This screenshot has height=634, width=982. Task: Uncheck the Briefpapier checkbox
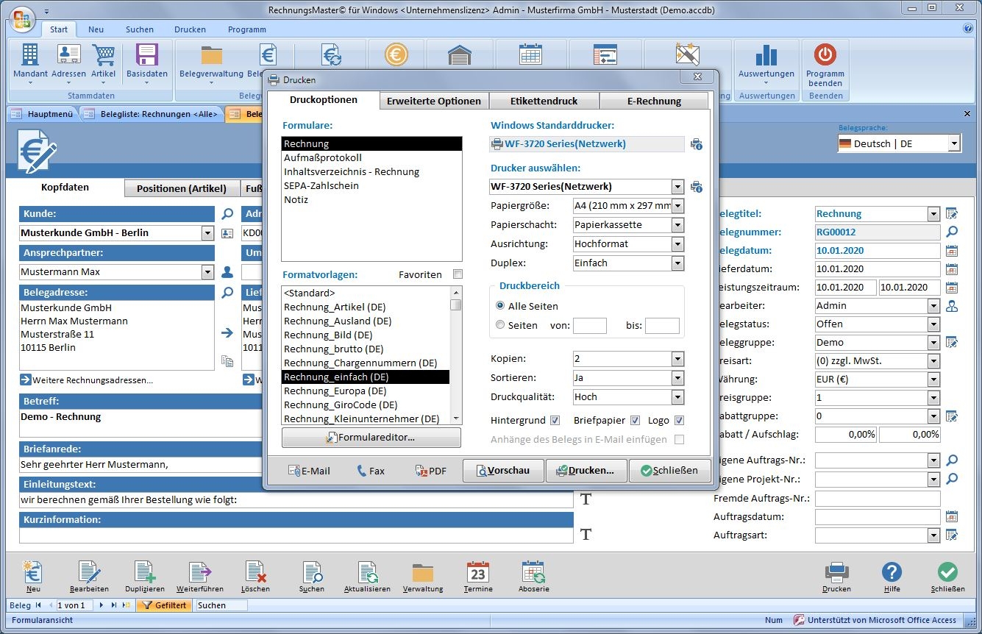point(635,421)
